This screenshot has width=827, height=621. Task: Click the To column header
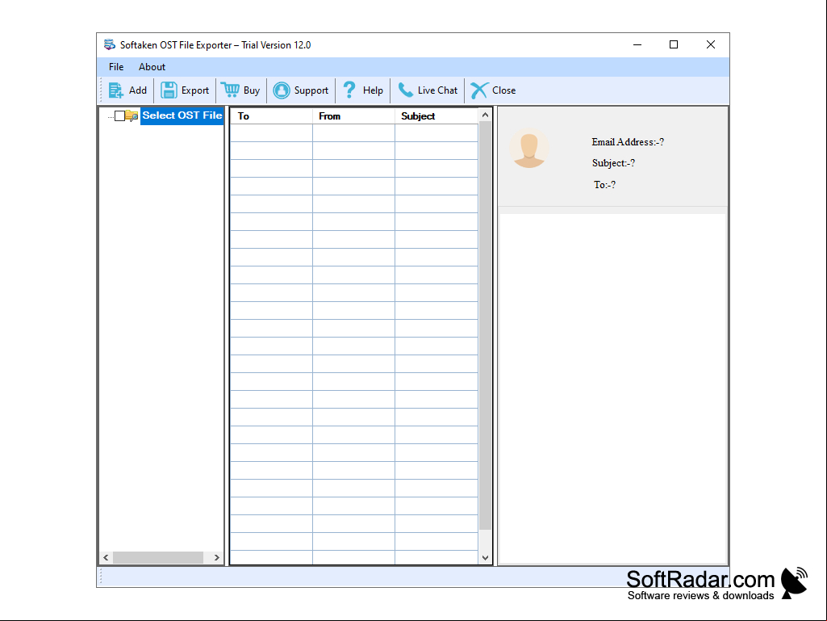pos(272,116)
